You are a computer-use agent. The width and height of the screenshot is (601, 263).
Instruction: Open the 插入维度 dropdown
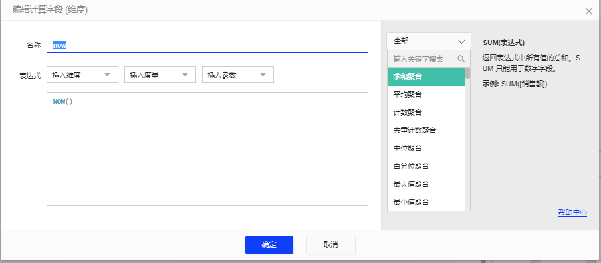coord(82,75)
